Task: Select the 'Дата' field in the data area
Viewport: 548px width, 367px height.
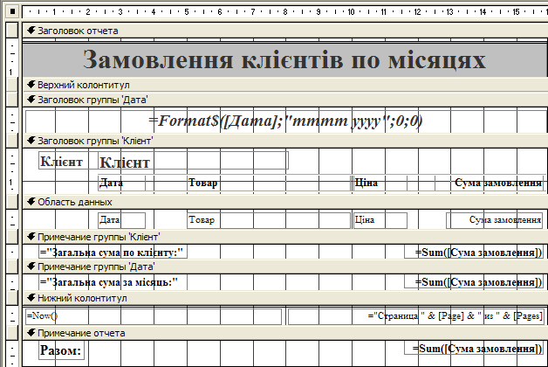Action: click(x=121, y=220)
